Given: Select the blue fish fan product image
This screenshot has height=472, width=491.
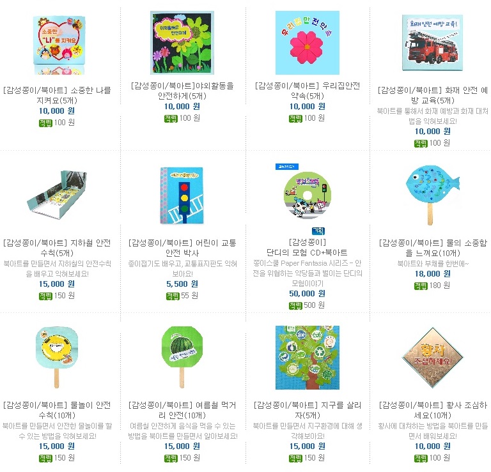Looking at the screenshot, I should [432, 195].
